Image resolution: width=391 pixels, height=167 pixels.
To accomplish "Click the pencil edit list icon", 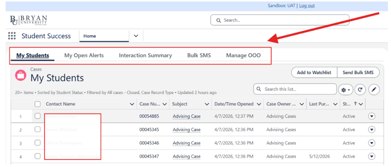I will (x=373, y=90).
